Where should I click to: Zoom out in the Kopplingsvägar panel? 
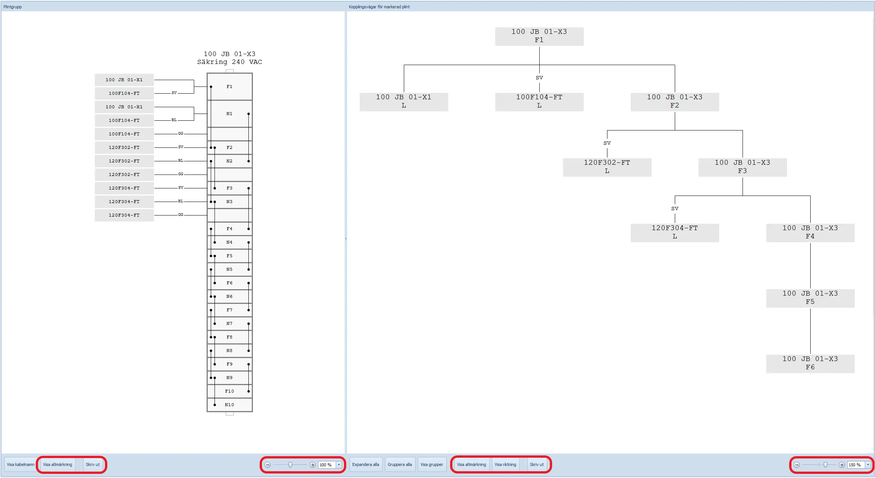point(797,465)
